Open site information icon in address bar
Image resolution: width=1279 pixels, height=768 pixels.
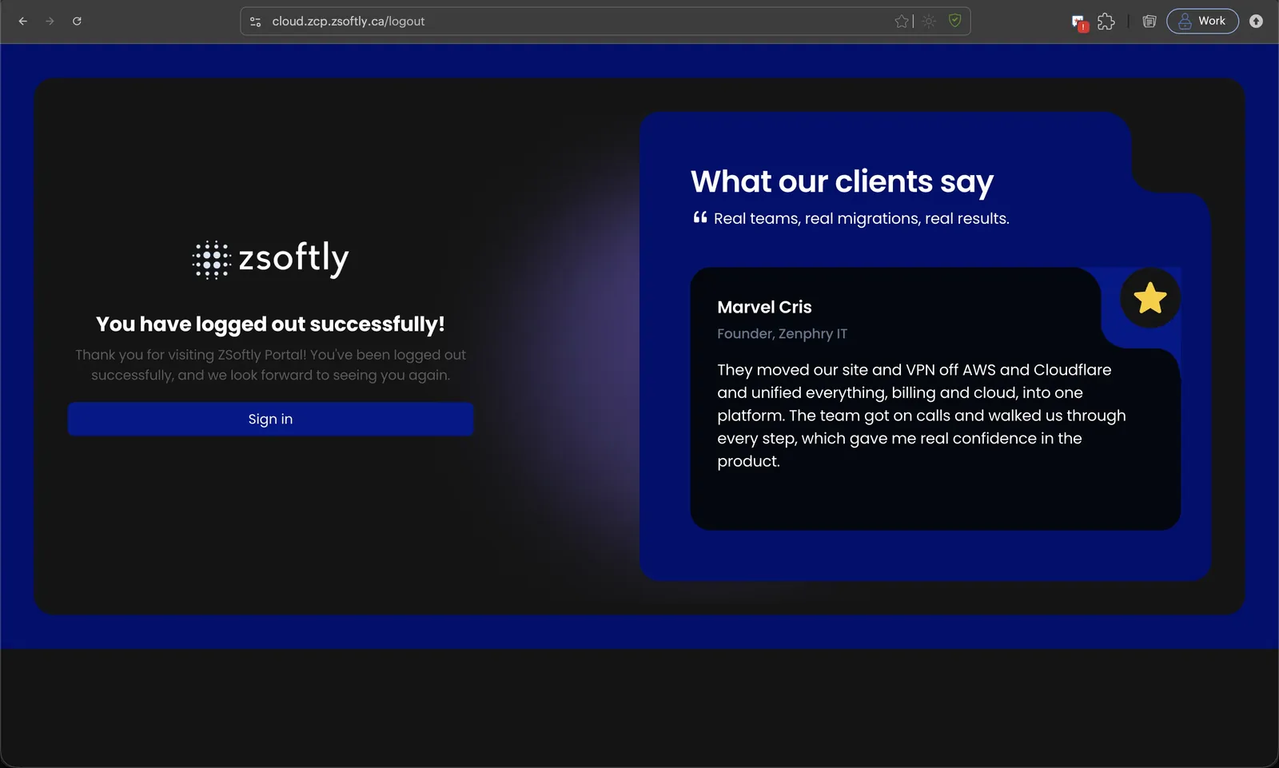pyautogui.click(x=256, y=22)
